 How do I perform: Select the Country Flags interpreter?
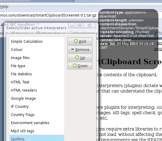pos(37,115)
